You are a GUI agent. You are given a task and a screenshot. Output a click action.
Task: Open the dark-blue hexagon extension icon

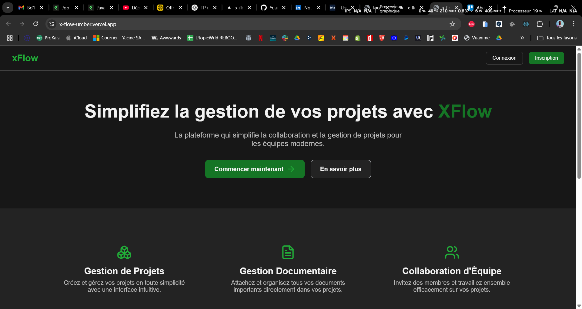pos(499,24)
